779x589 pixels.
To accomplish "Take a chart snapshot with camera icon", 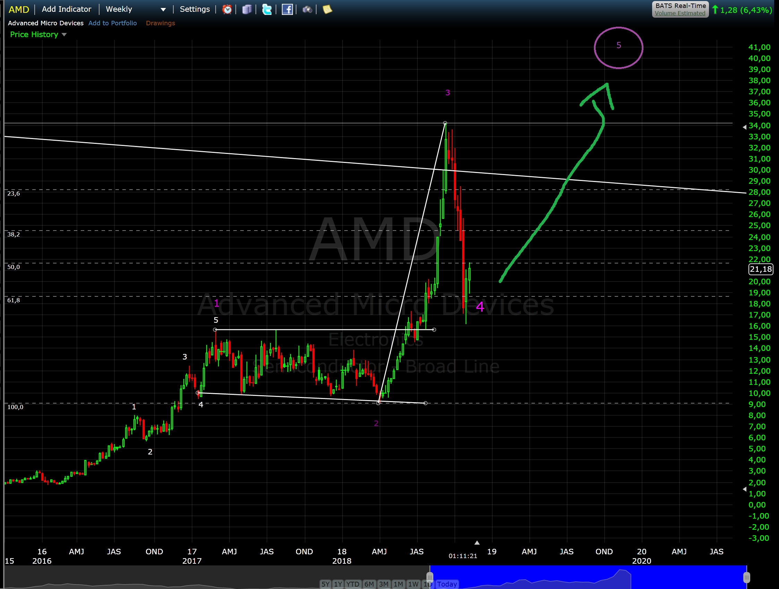I will coord(307,9).
